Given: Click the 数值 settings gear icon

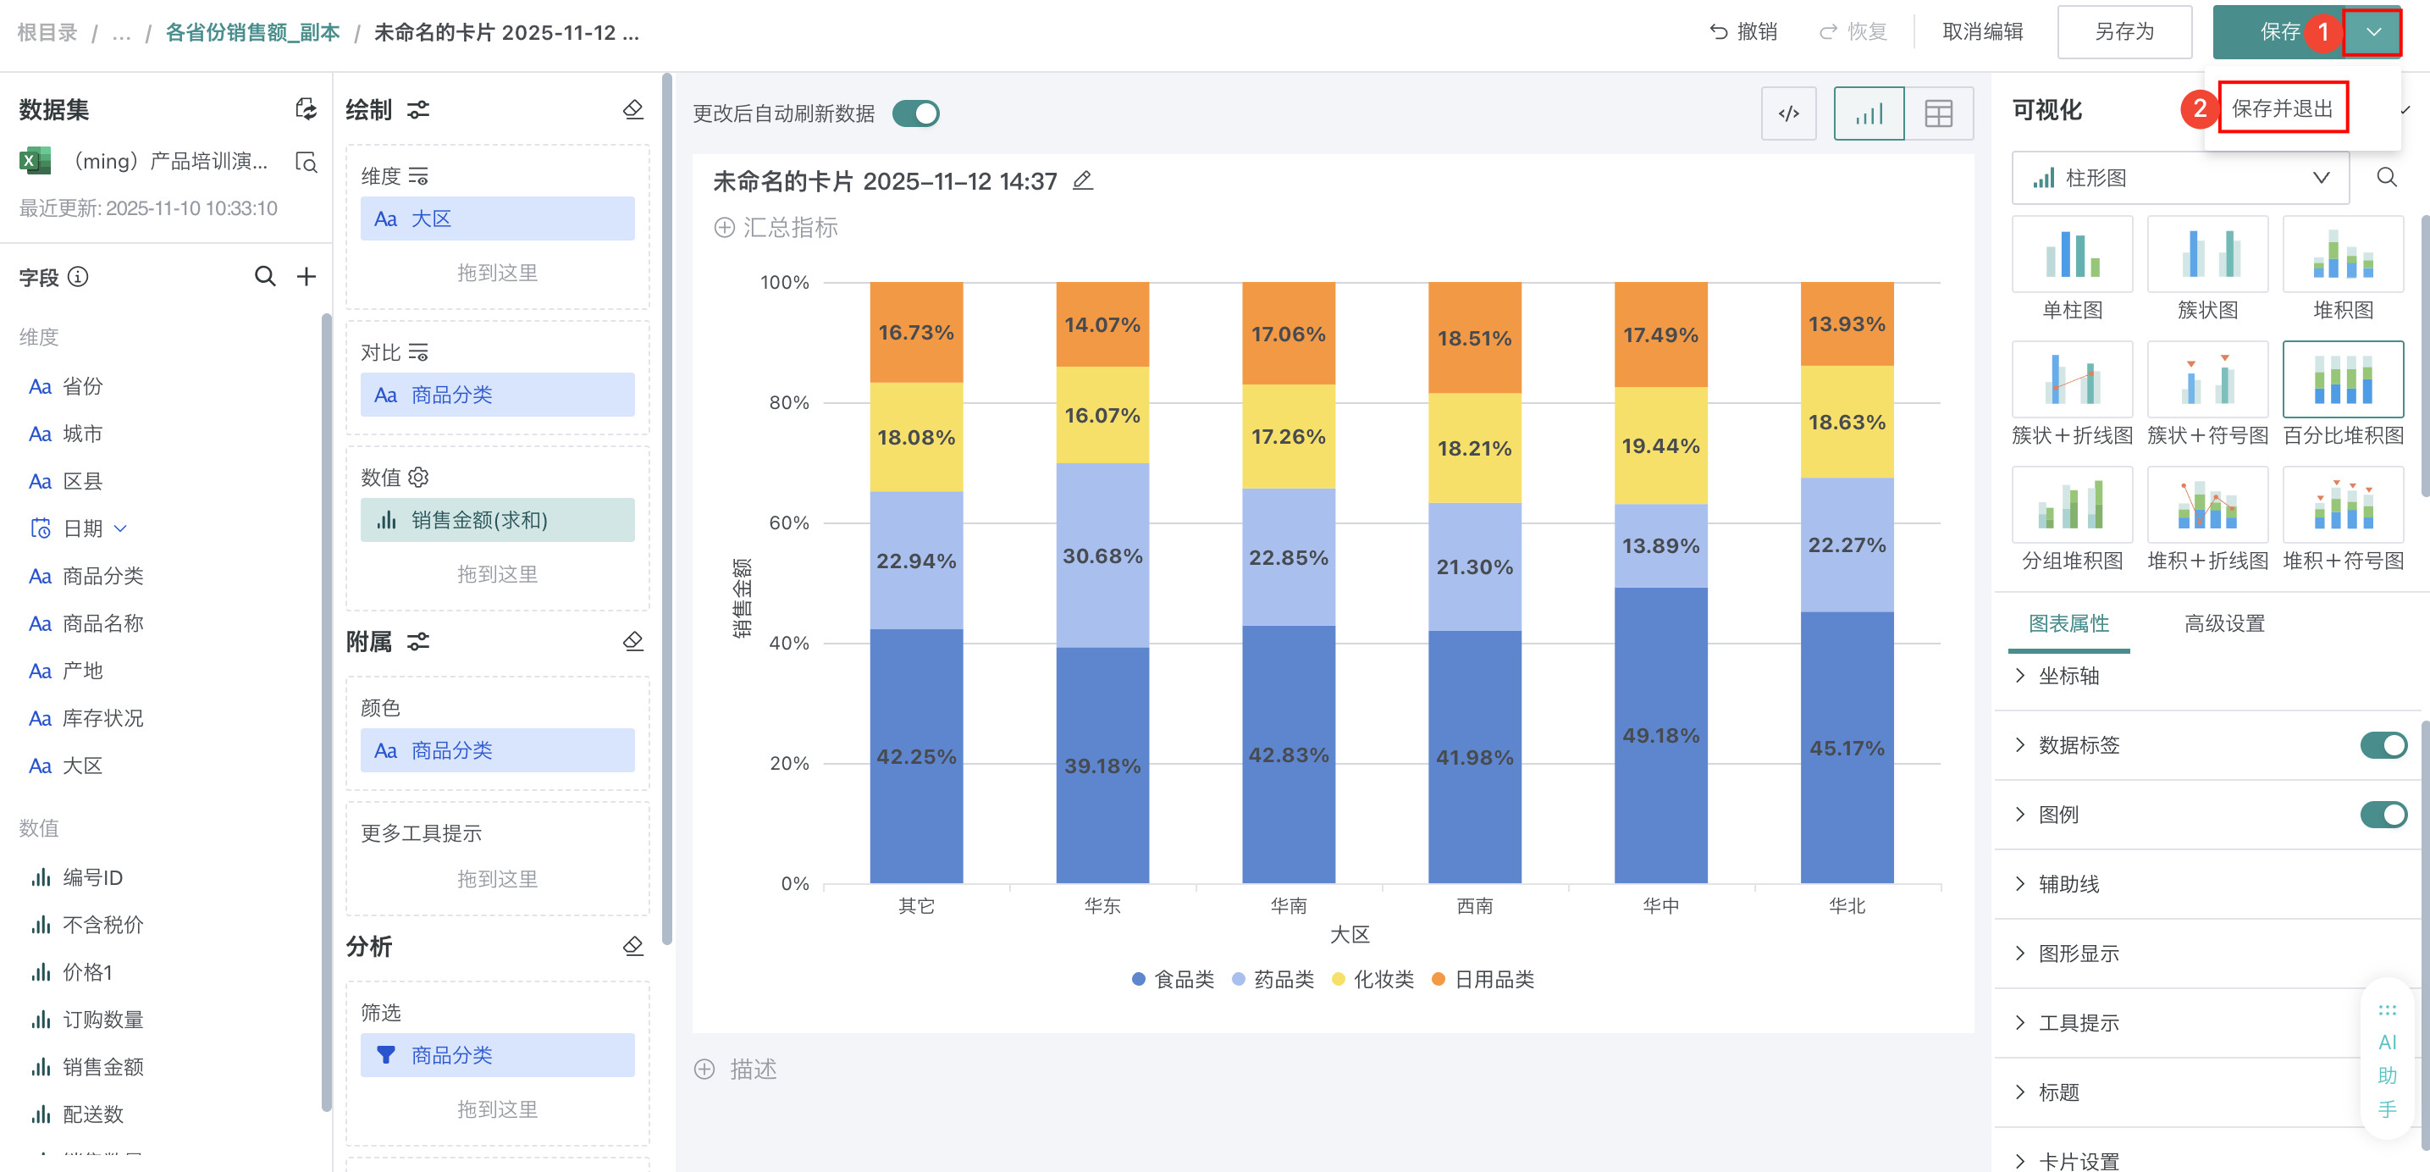Looking at the screenshot, I should point(419,478).
